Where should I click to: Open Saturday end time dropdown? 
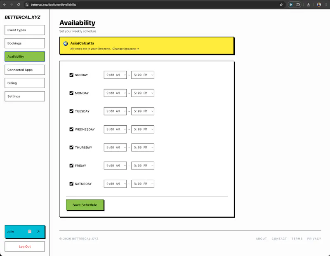pyautogui.click(x=143, y=183)
